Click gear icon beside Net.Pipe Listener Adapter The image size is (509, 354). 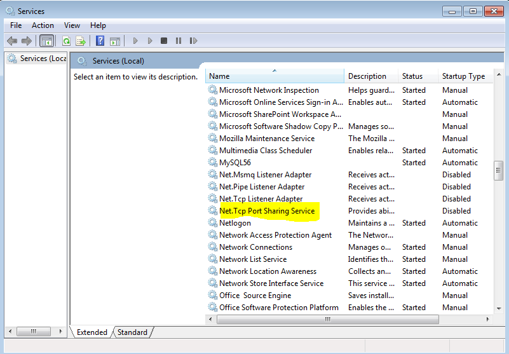coord(213,186)
